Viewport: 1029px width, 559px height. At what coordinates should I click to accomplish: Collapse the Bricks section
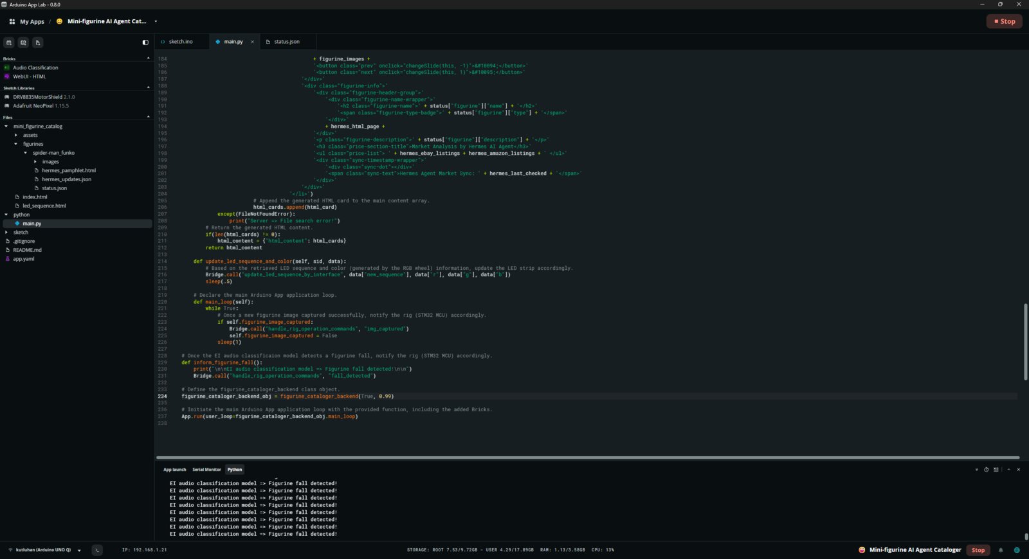tap(149, 58)
